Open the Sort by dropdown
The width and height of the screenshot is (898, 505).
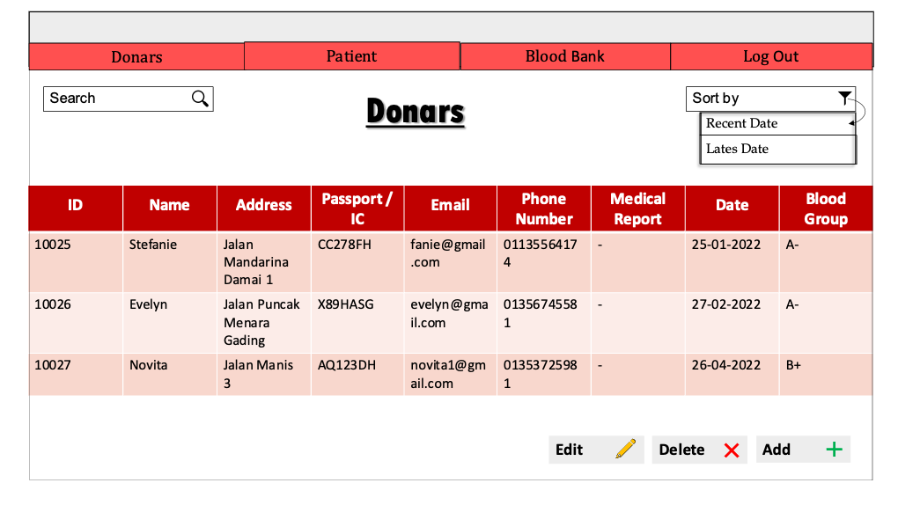tap(770, 99)
